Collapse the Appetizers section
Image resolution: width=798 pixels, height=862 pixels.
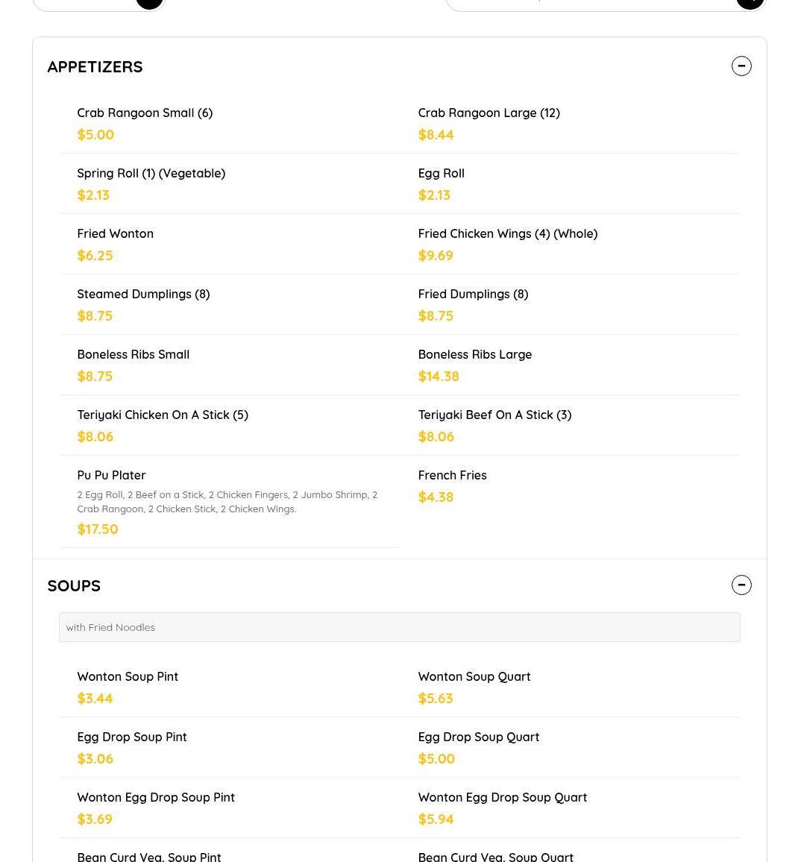tap(741, 66)
